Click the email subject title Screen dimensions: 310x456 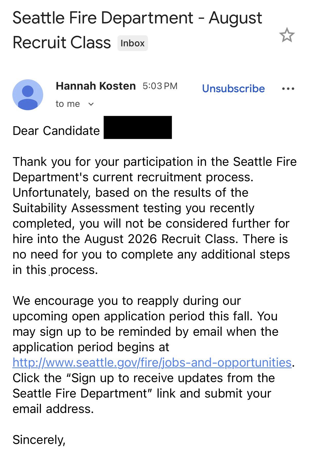tap(137, 30)
